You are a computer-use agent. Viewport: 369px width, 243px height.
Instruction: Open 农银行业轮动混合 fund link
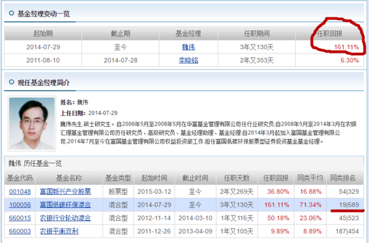click(x=65, y=218)
